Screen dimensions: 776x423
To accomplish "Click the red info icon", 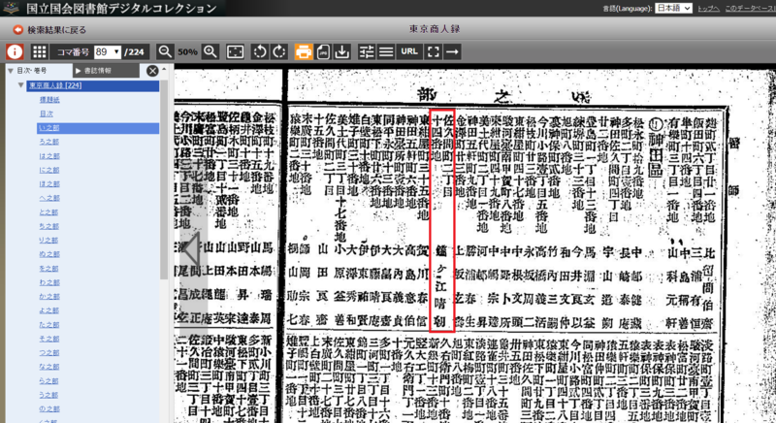I will [15, 51].
